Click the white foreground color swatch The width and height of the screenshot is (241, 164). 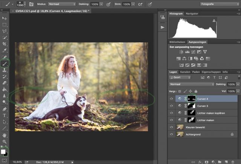[x=3, y=152]
